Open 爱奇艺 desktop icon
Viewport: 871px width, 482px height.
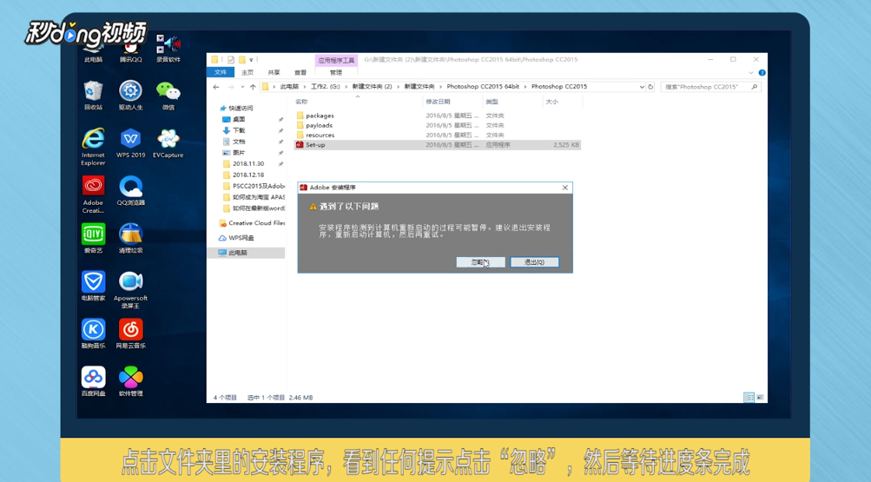point(93,239)
